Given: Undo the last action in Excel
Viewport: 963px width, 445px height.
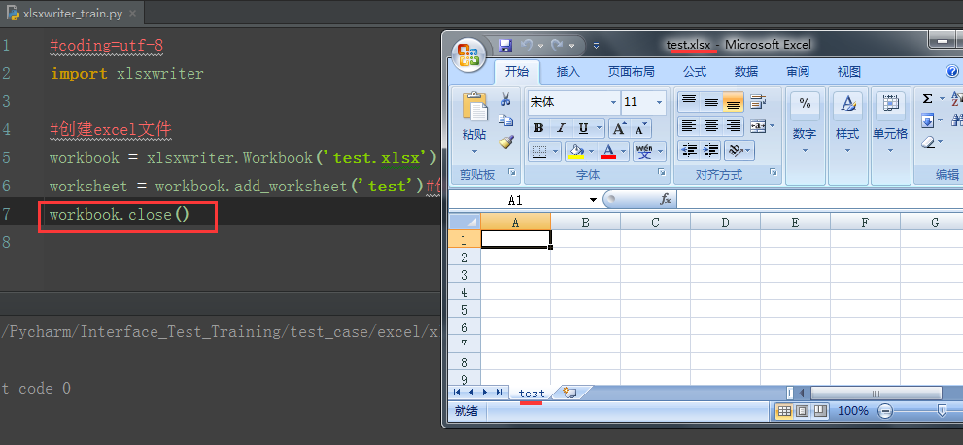Looking at the screenshot, I should point(527,45).
